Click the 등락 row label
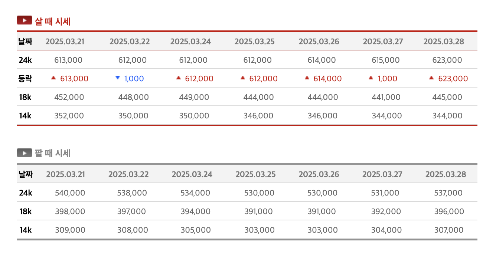 pos(25,78)
